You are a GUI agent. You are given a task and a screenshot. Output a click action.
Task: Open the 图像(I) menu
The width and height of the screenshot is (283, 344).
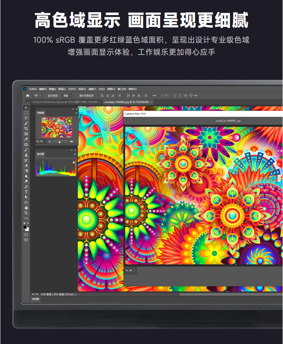point(52,89)
